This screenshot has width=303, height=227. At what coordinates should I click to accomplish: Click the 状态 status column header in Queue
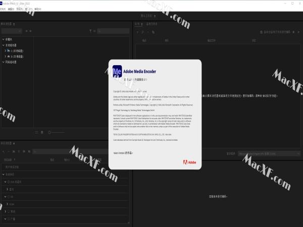254,40
